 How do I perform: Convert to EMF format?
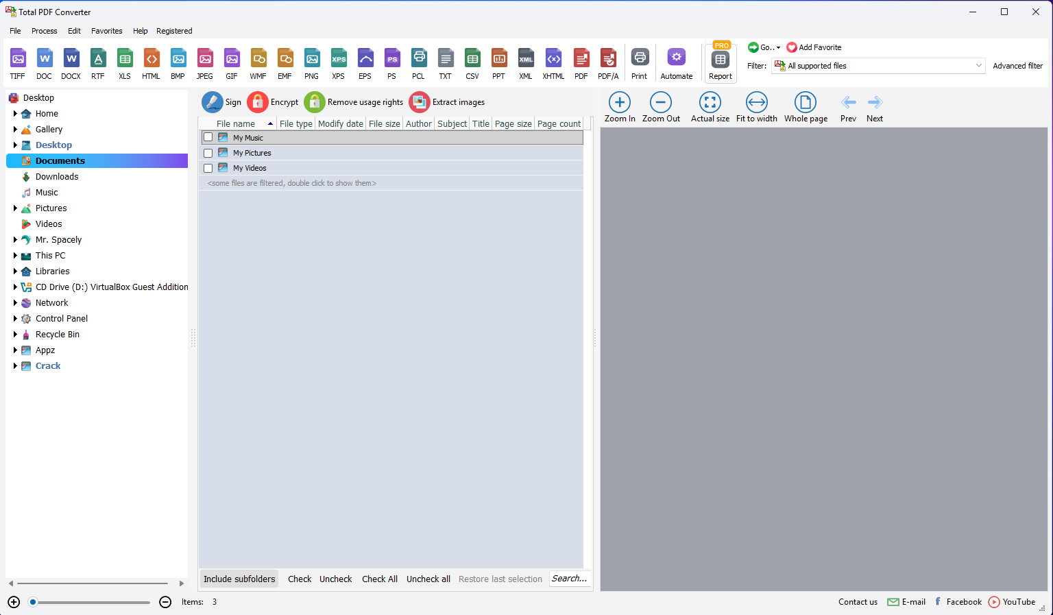point(285,64)
